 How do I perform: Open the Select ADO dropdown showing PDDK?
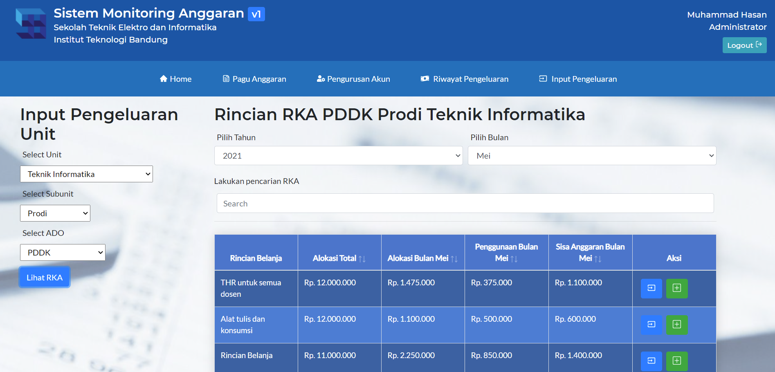[x=63, y=253]
